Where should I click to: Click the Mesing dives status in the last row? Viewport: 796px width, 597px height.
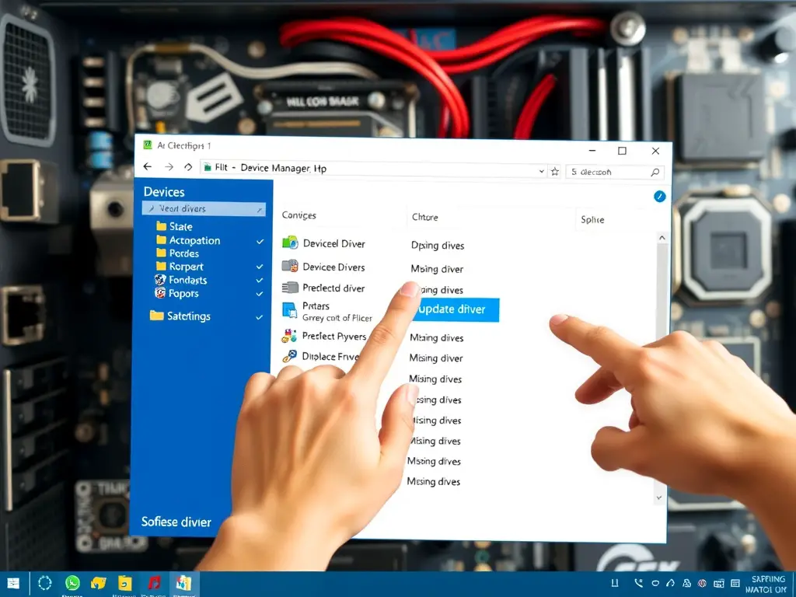pyautogui.click(x=434, y=482)
